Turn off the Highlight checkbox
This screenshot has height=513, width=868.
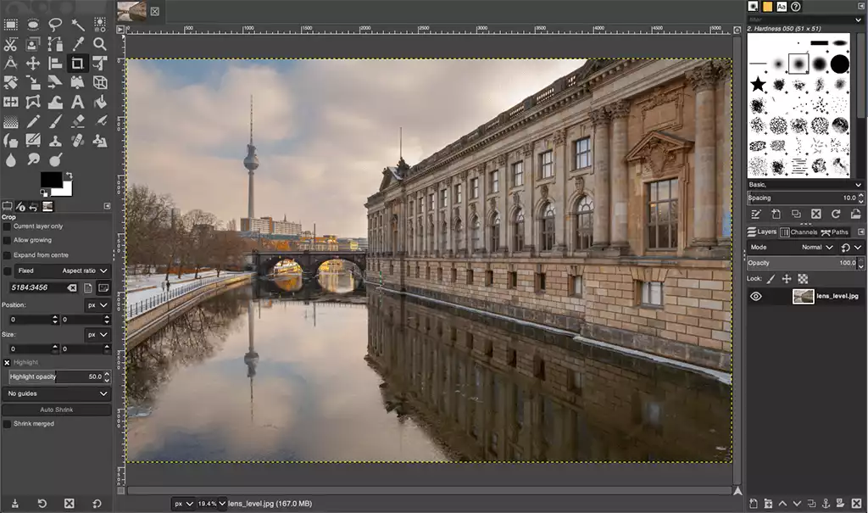coord(7,362)
